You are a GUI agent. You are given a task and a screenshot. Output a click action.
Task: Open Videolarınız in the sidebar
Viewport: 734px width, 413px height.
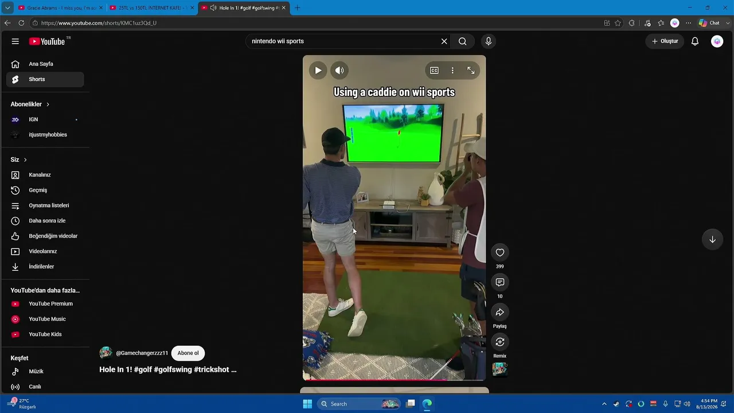coord(45,251)
